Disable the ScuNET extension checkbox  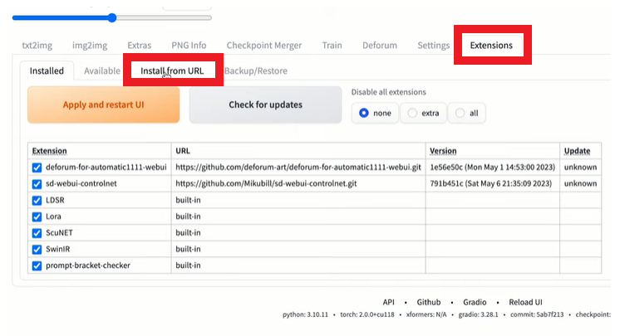[37, 233]
